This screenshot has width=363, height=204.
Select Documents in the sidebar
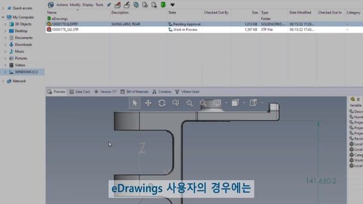tap(21, 38)
